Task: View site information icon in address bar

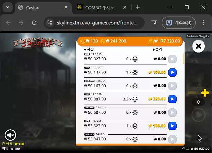Action: pyautogui.click(x=50, y=23)
